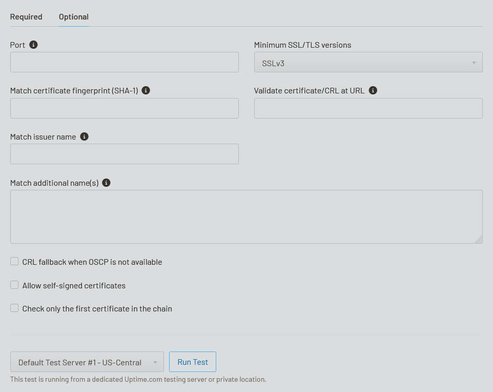The image size is (493, 392).
Task: Click the info icon next to Match additional name(s)
Action: click(106, 183)
